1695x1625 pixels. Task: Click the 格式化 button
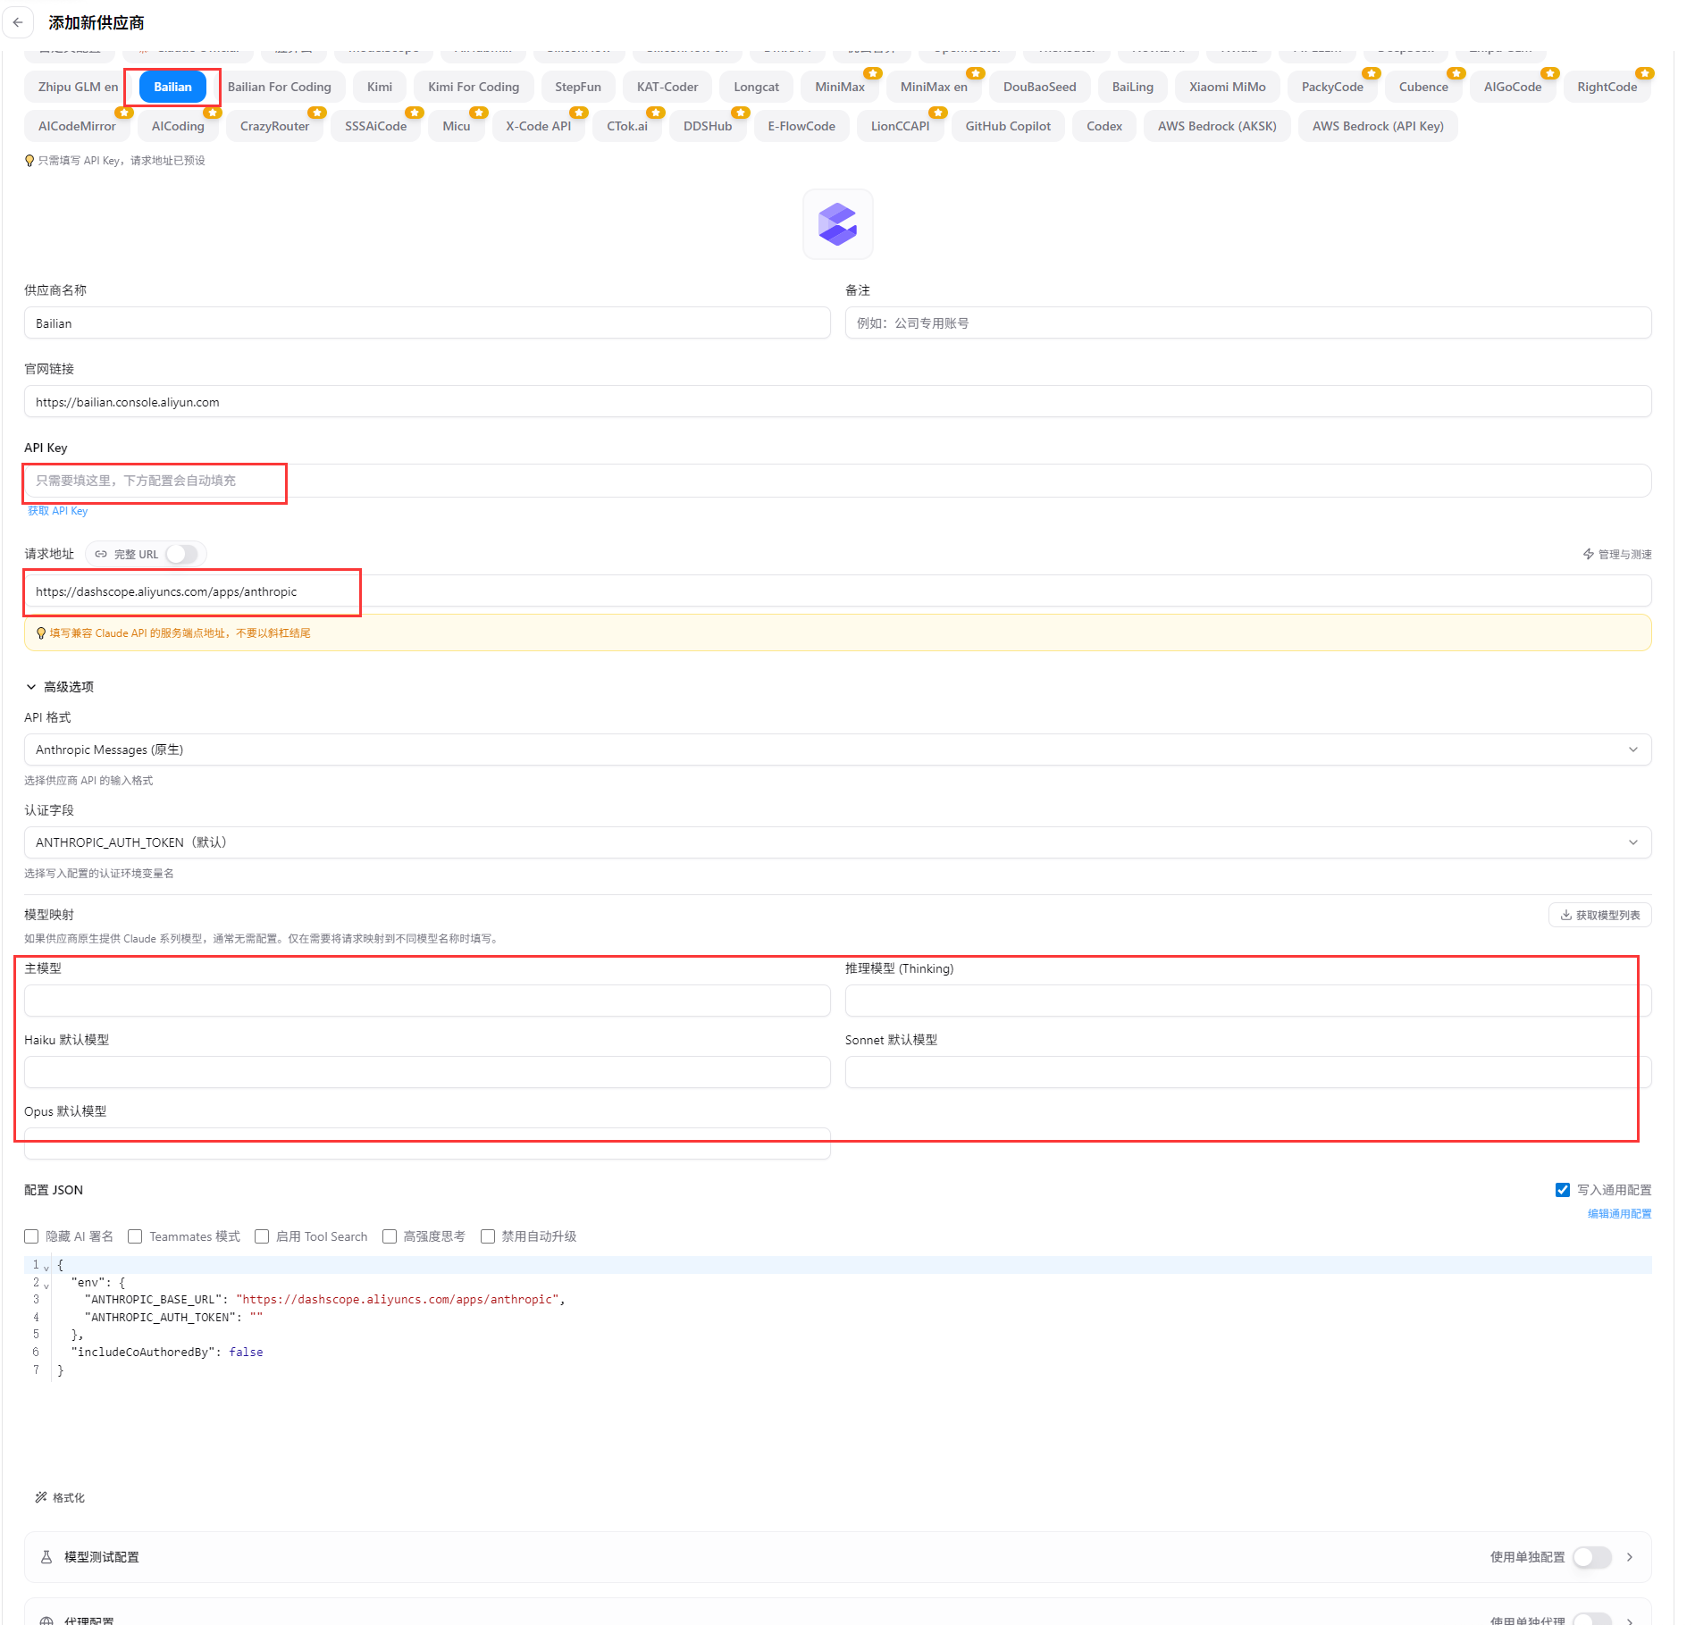(x=60, y=1497)
